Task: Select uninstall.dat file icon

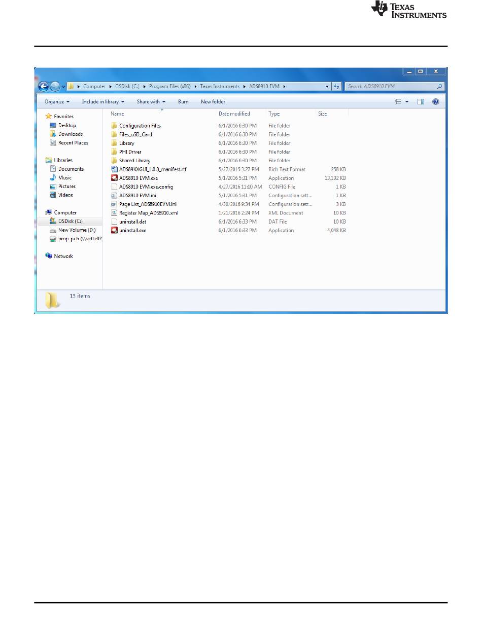Action: coord(114,221)
